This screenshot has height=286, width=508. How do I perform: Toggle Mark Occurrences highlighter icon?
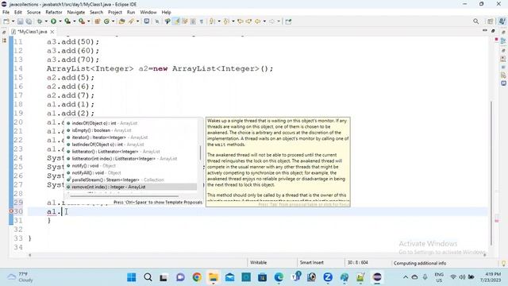point(176,21)
